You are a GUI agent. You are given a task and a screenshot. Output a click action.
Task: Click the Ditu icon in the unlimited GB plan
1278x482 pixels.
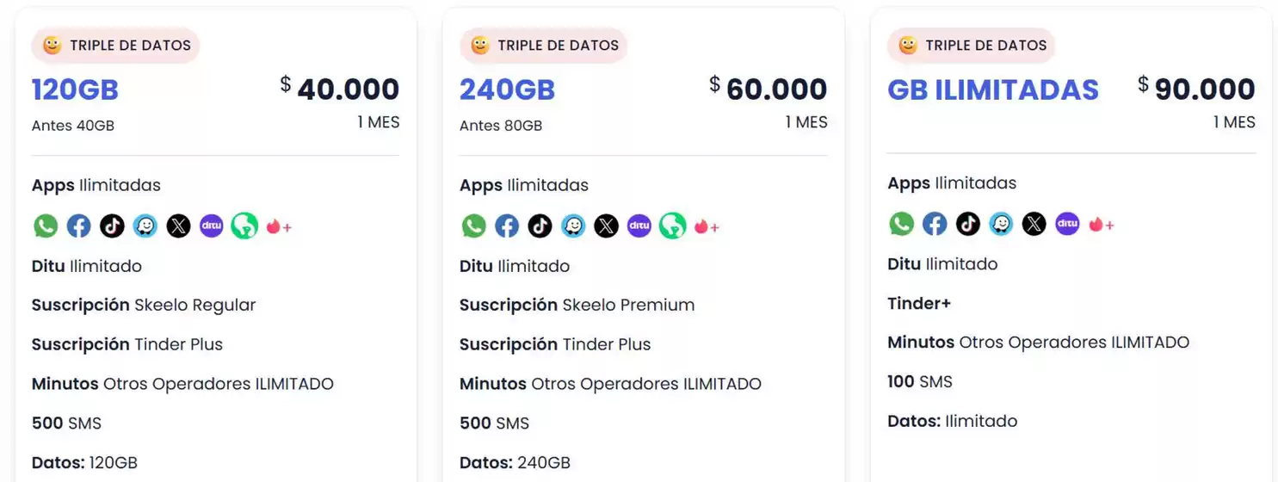(1067, 225)
